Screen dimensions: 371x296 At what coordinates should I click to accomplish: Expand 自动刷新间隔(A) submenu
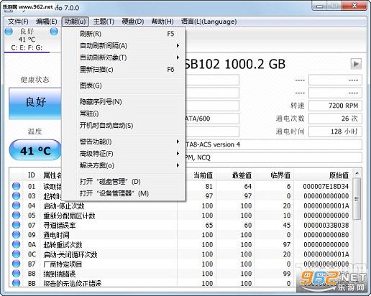pos(123,45)
